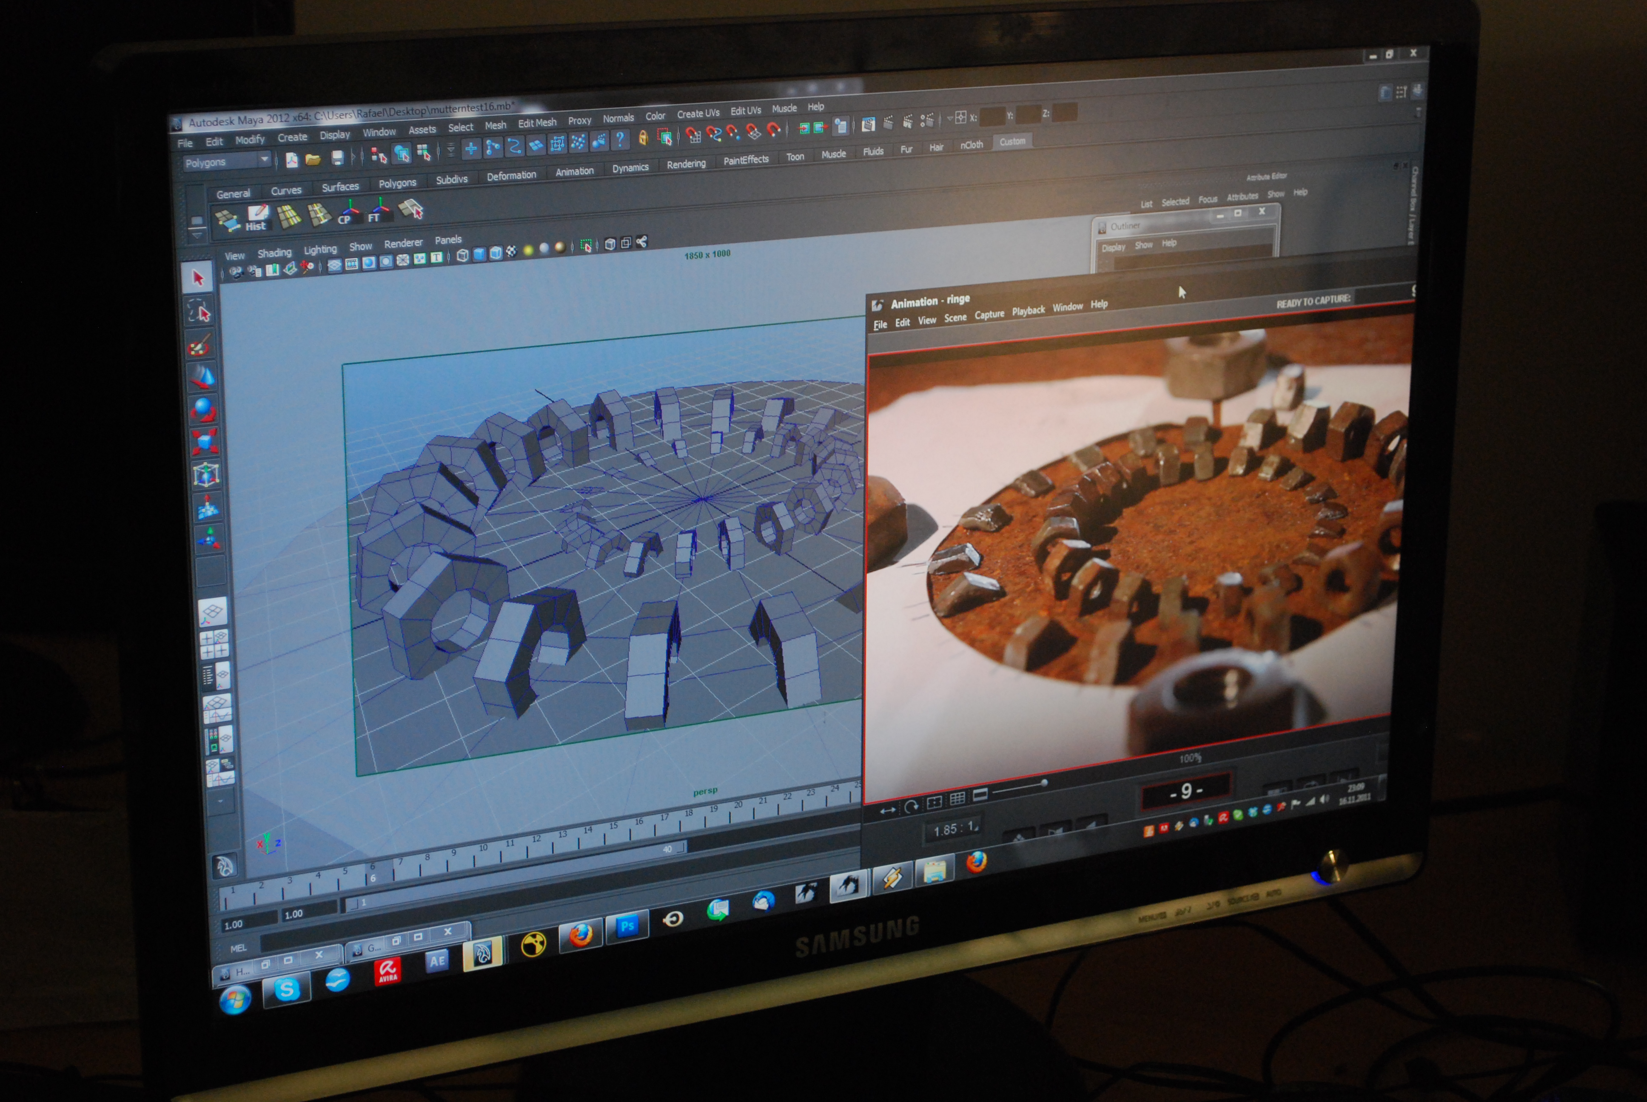This screenshot has height=1102, width=1647.
Task: Open Skype from the taskbar
Action: [x=286, y=990]
